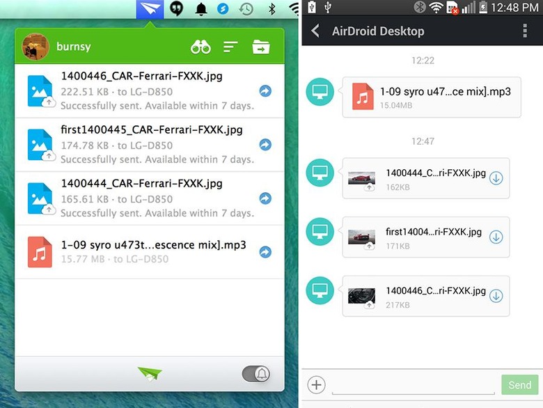This screenshot has height=408, width=543.
Task: Forward the syro mp3 file using arrow
Action: [265, 252]
